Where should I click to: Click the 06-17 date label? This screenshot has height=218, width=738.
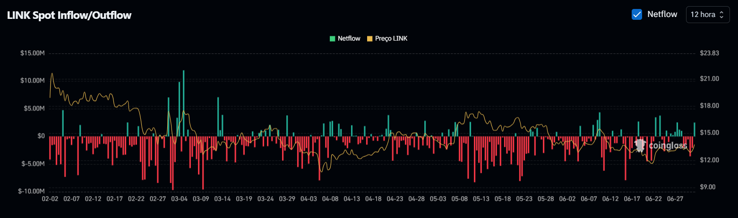(632, 199)
